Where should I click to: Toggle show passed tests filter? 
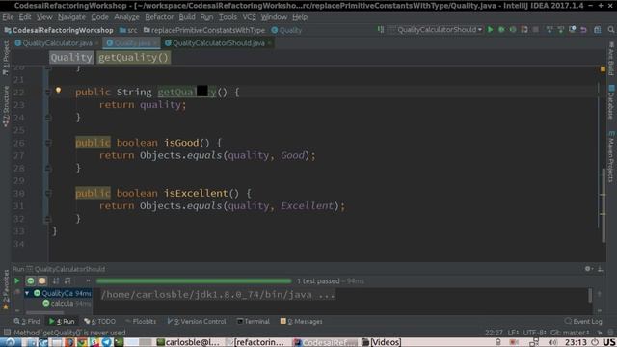[x=30, y=280]
